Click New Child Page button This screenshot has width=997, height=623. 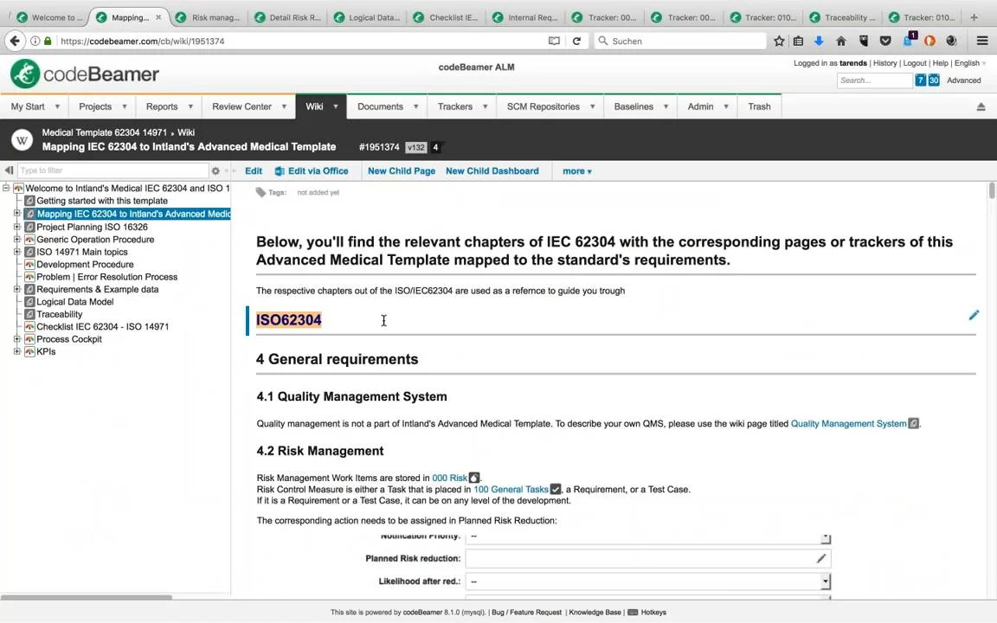[402, 171]
